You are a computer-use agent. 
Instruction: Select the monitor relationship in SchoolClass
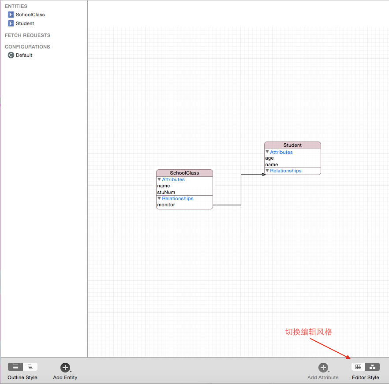(x=184, y=205)
